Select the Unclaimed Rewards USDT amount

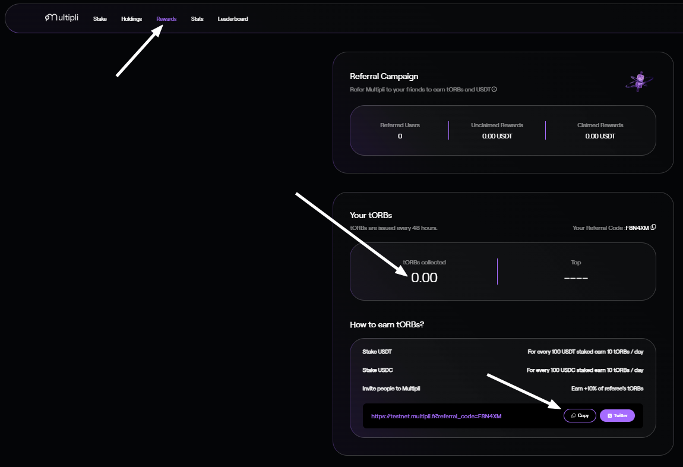[x=497, y=136]
